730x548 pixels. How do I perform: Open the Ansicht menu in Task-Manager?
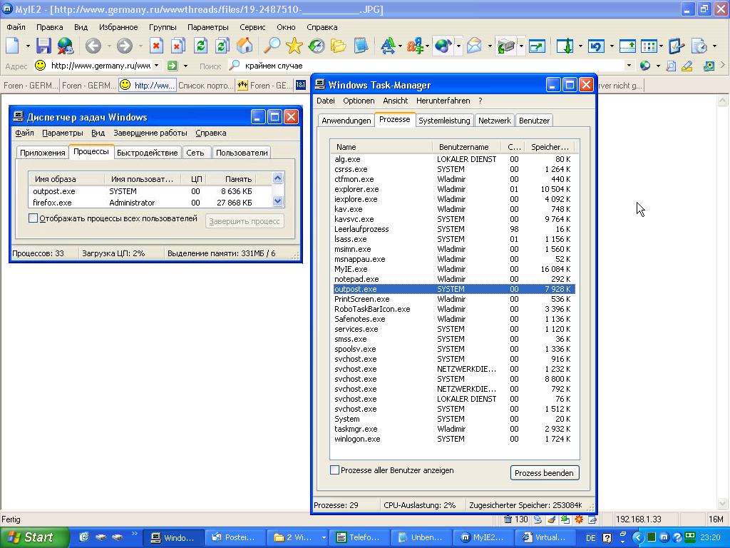coord(395,101)
